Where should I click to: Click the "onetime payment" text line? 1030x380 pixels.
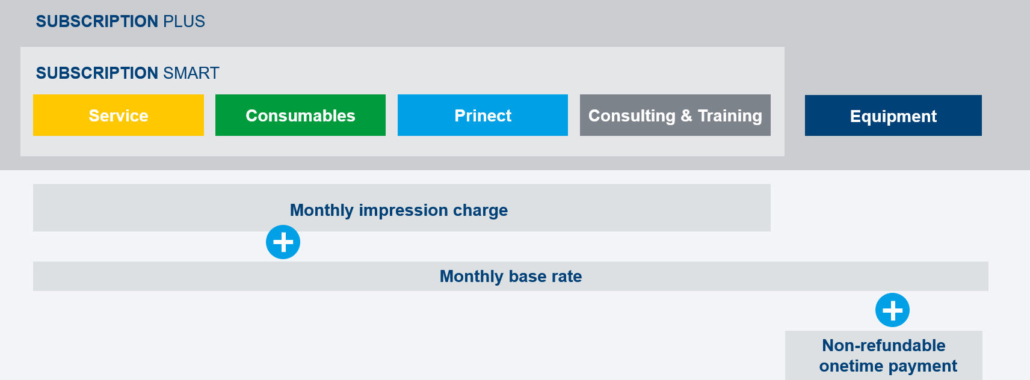(x=888, y=366)
